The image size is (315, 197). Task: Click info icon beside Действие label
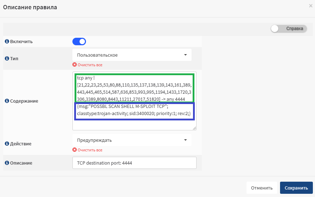tap(7, 144)
